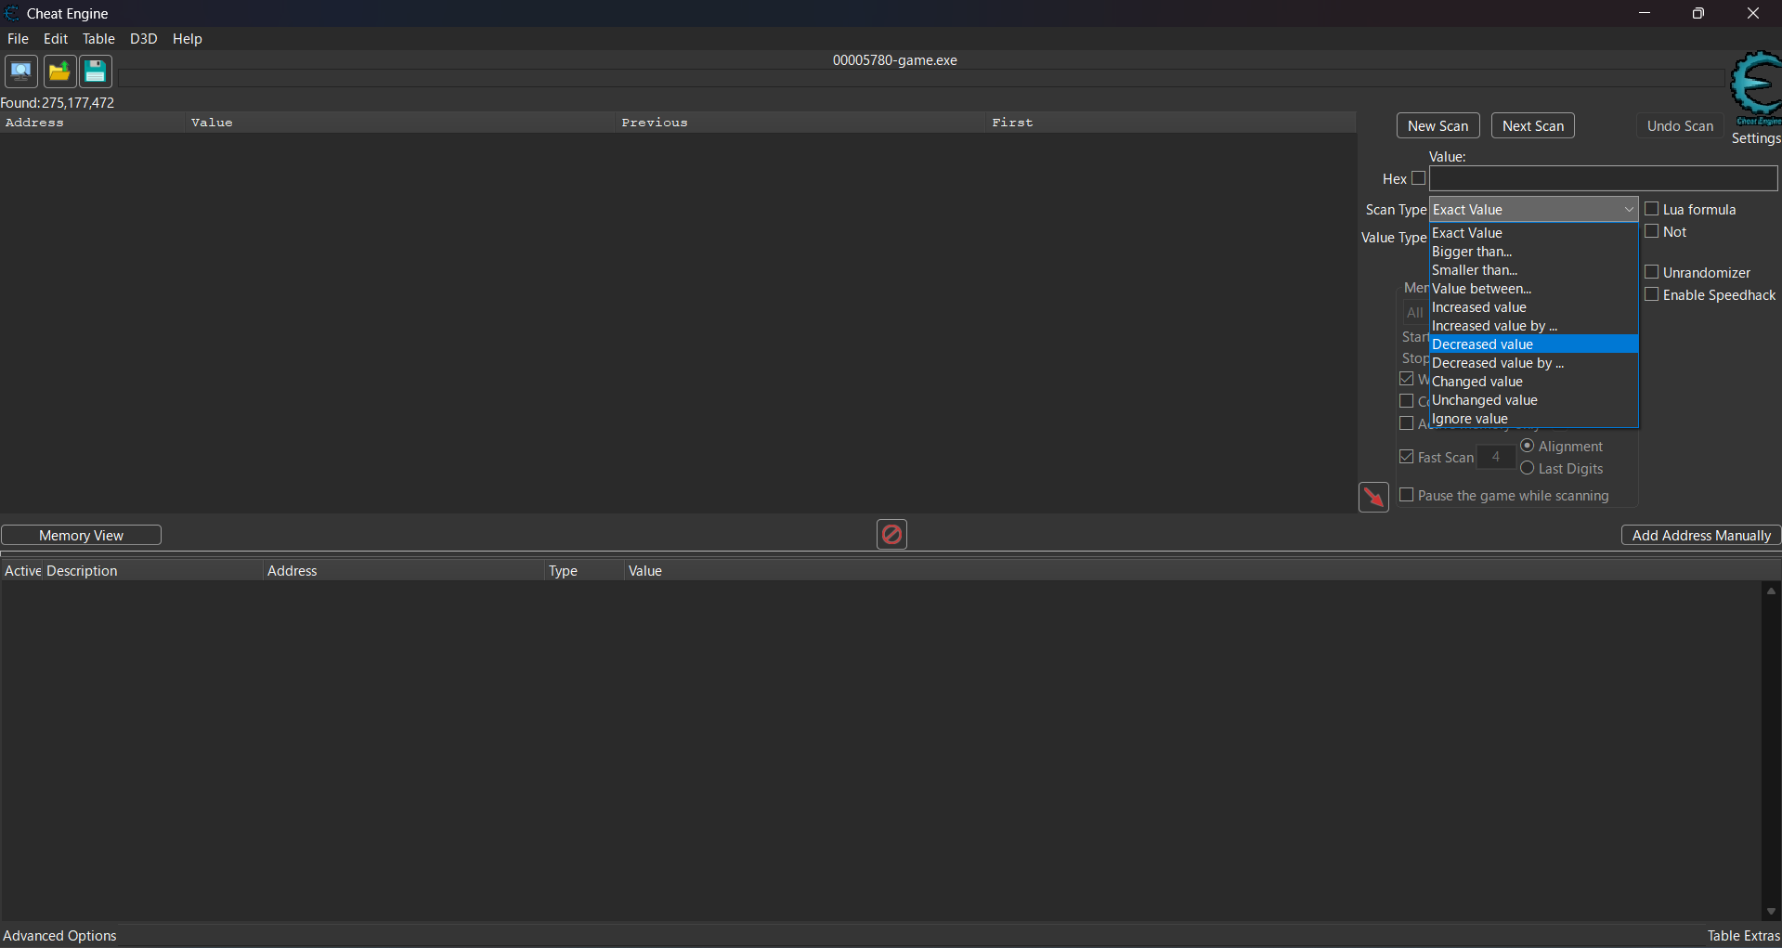The image size is (1782, 948).
Task: Enable the Hex checkbox
Action: tap(1418, 178)
